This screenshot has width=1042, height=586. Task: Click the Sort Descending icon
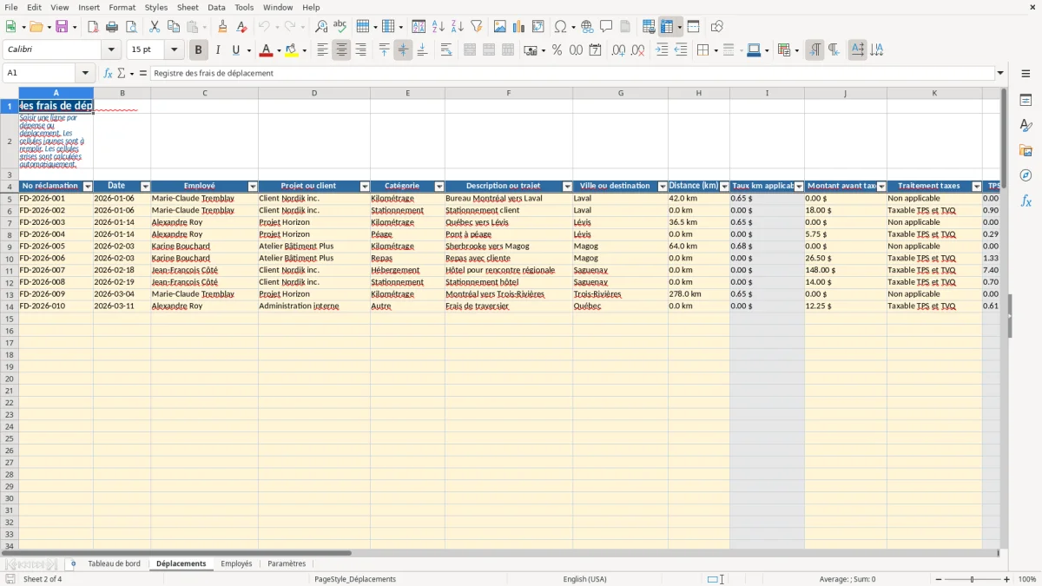(x=458, y=27)
